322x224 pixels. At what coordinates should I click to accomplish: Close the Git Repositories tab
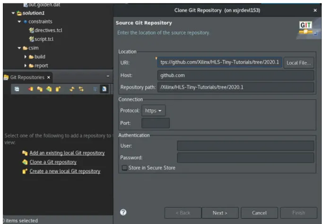point(49,77)
